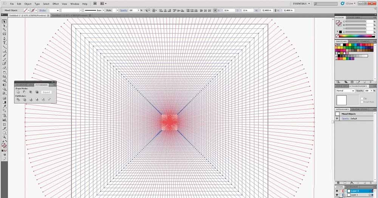Toggle visibility eye of Layer 1

337,195
